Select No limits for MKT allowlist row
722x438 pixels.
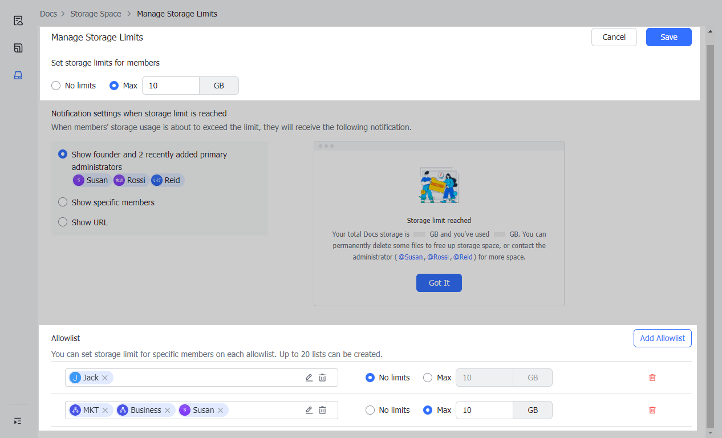[370, 410]
